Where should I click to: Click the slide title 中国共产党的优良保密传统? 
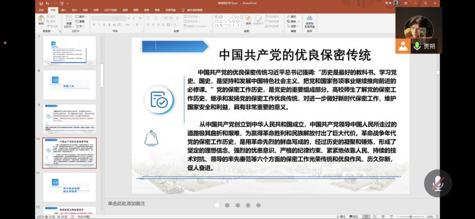pyautogui.click(x=295, y=55)
